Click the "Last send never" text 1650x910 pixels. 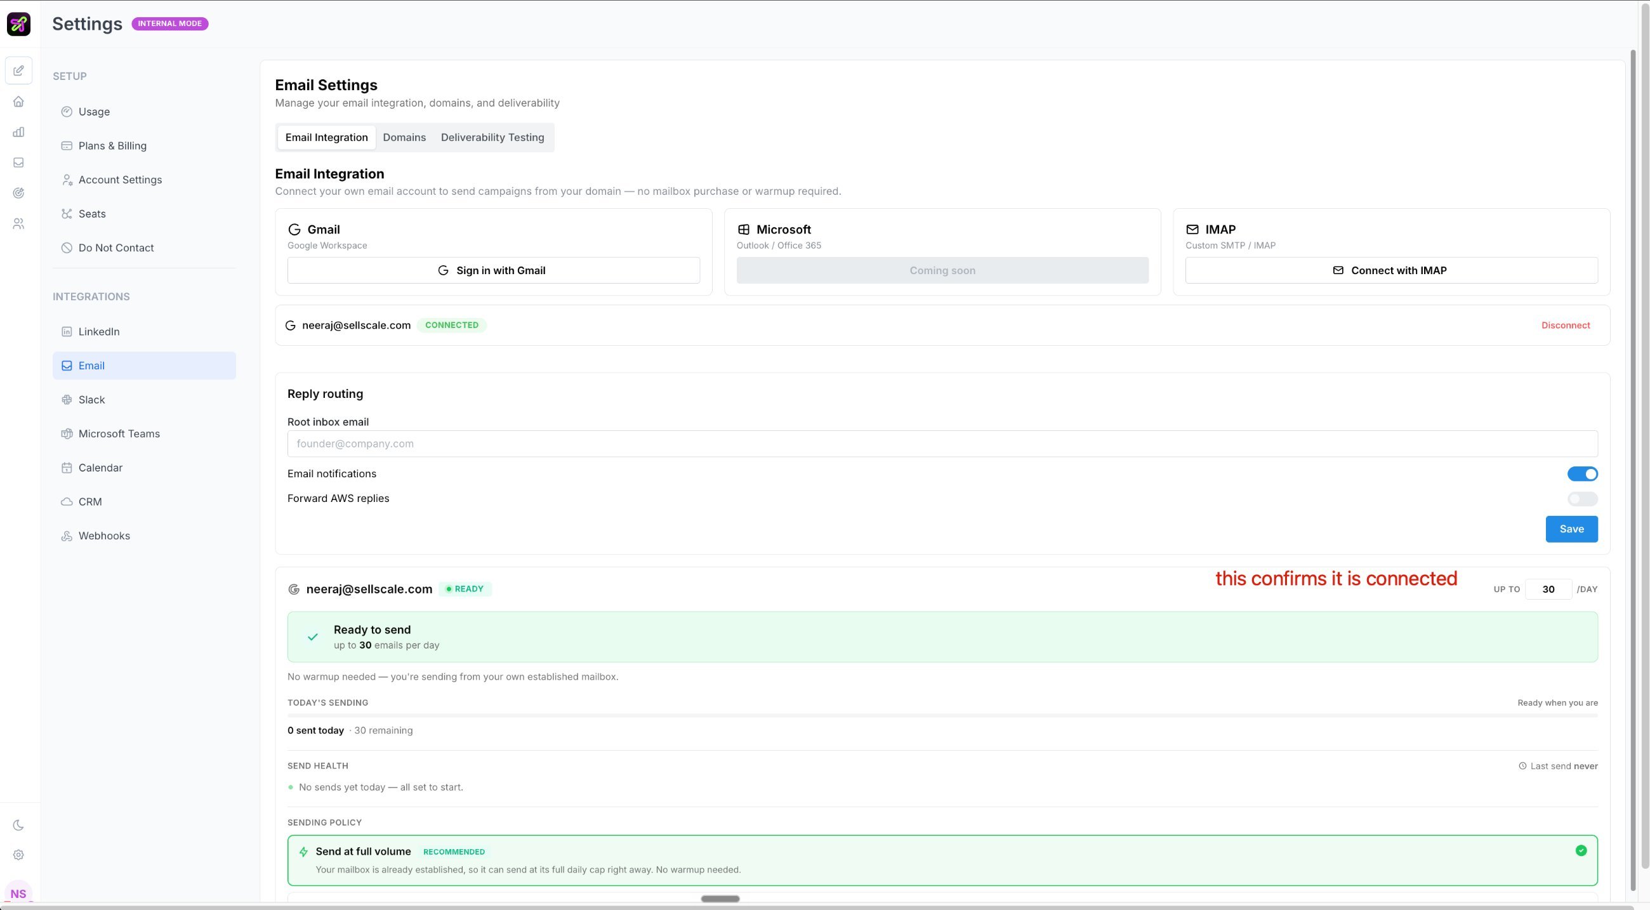1564,766
